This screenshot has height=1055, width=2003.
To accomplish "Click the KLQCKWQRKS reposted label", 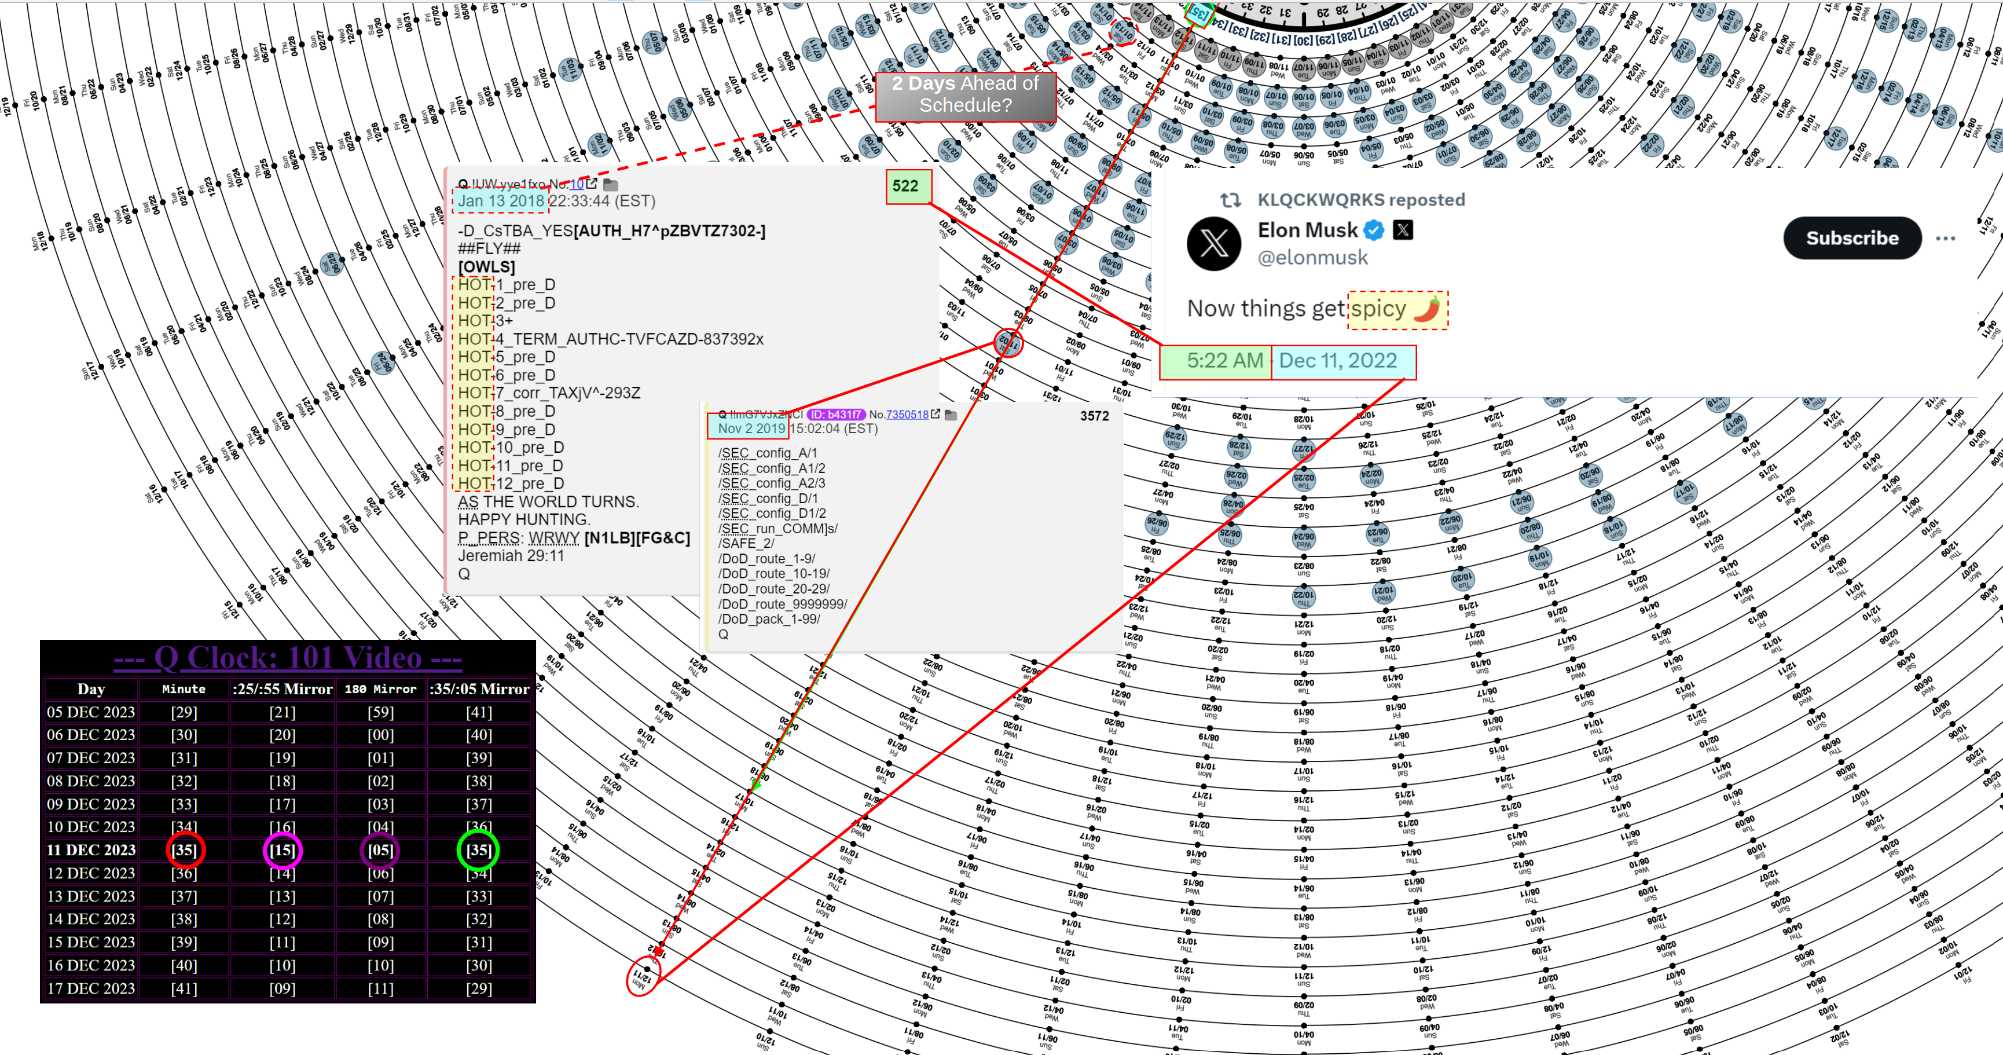I will tap(1362, 200).
